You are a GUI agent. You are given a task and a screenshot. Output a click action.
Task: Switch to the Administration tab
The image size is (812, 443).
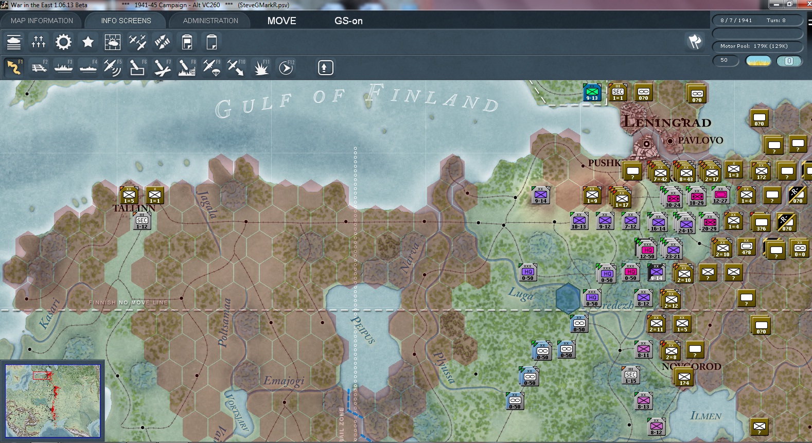pyautogui.click(x=210, y=21)
